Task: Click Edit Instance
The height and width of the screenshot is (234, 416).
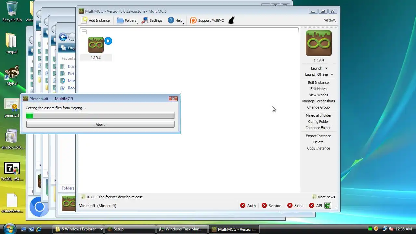Action: tap(318, 83)
